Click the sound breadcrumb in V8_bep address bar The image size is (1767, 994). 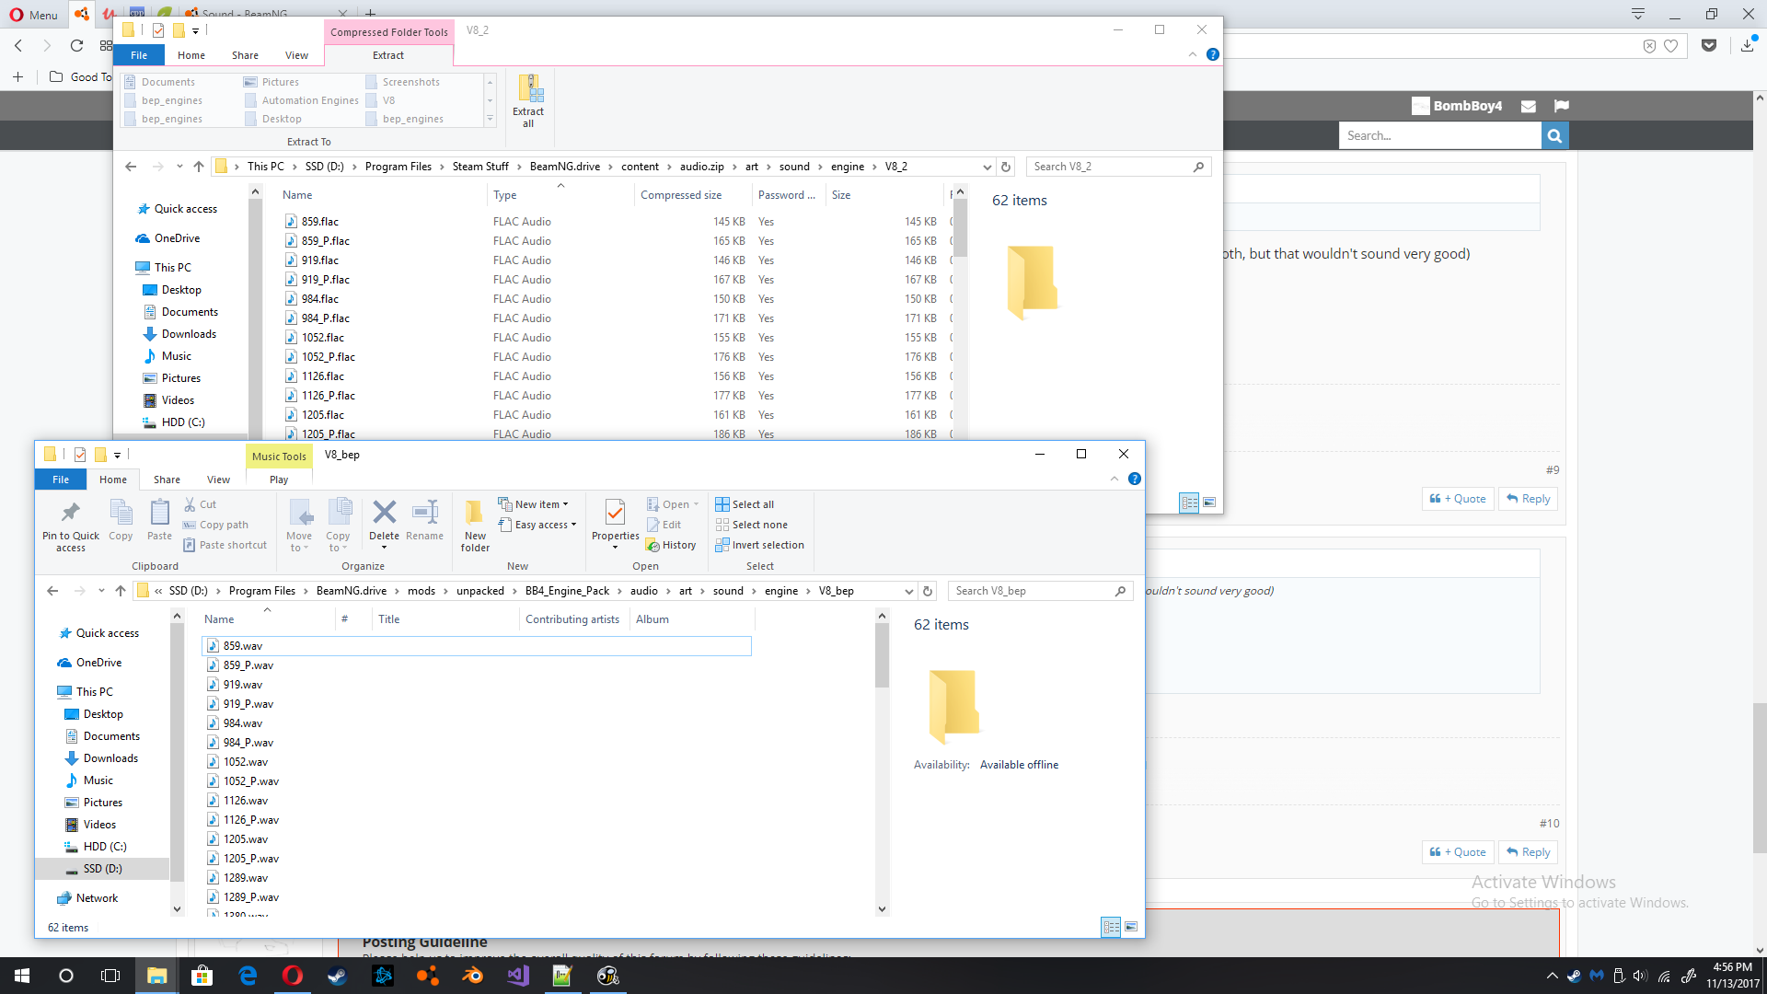[x=728, y=591]
